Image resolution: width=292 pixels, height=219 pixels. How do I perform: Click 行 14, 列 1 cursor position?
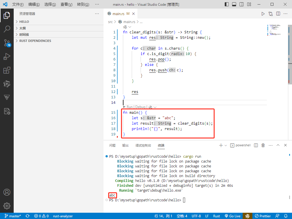point(163,216)
